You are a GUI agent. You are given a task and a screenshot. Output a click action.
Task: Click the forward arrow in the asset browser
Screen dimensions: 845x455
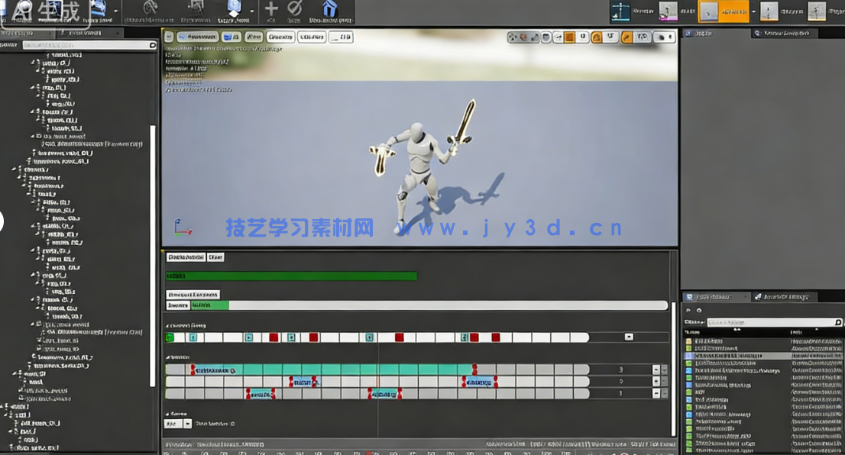coord(698,311)
